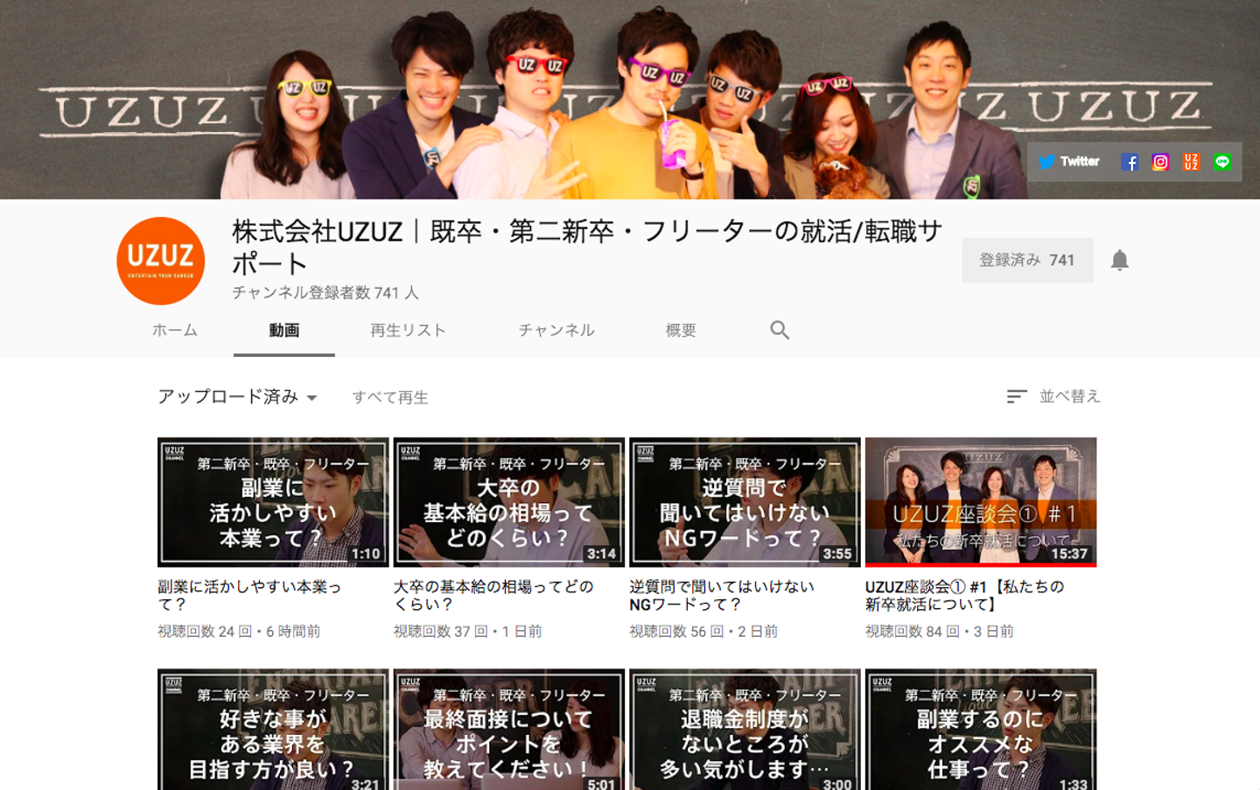Screen dimensions: 1260x790
Task: Go to the チャンネル tab
Action: [x=556, y=330]
